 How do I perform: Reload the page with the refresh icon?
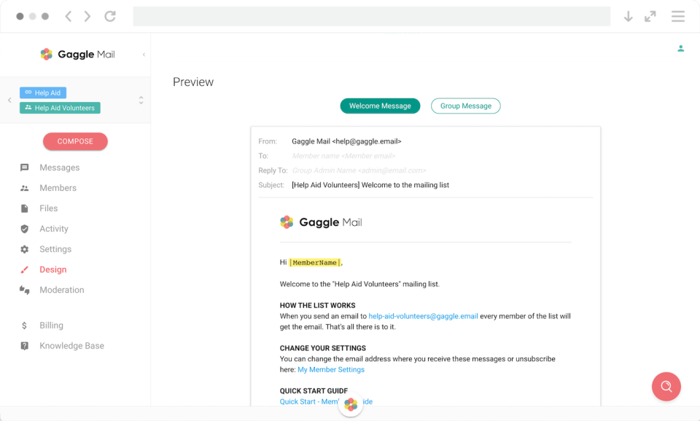[x=110, y=17]
